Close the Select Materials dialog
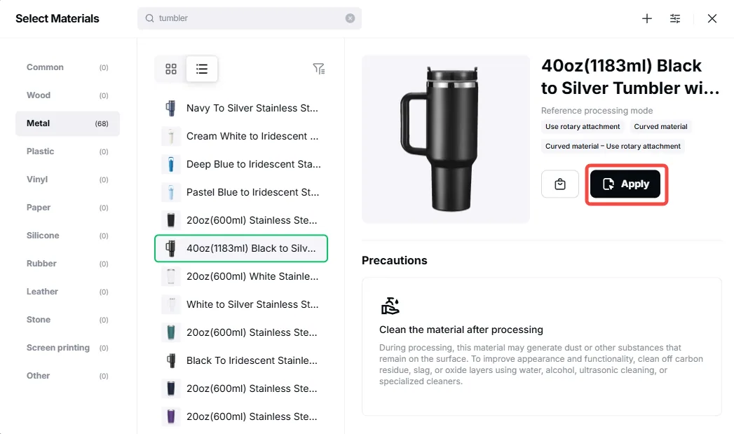The height and width of the screenshot is (434, 734). [x=712, y=18]
